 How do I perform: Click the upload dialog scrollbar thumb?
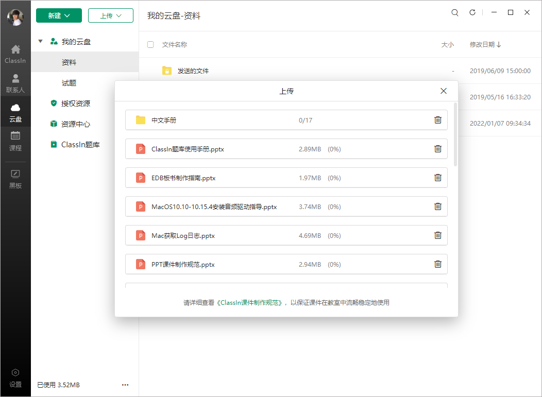tap(455, 134)
